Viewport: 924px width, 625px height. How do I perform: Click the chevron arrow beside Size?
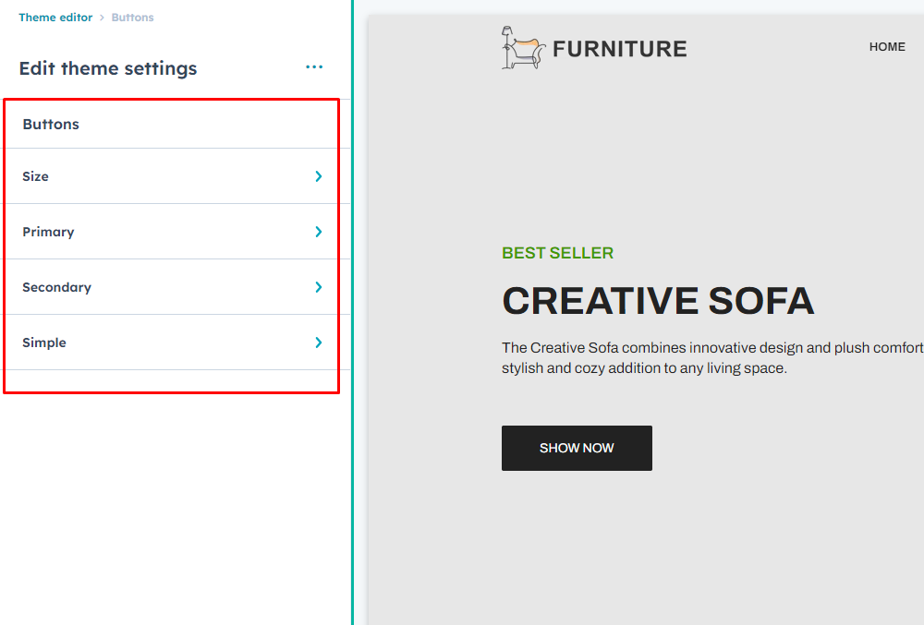319,176
